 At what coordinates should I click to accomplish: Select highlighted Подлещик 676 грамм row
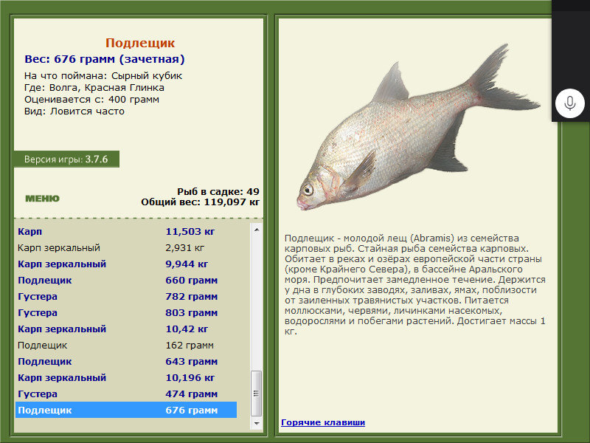point(126,410)
